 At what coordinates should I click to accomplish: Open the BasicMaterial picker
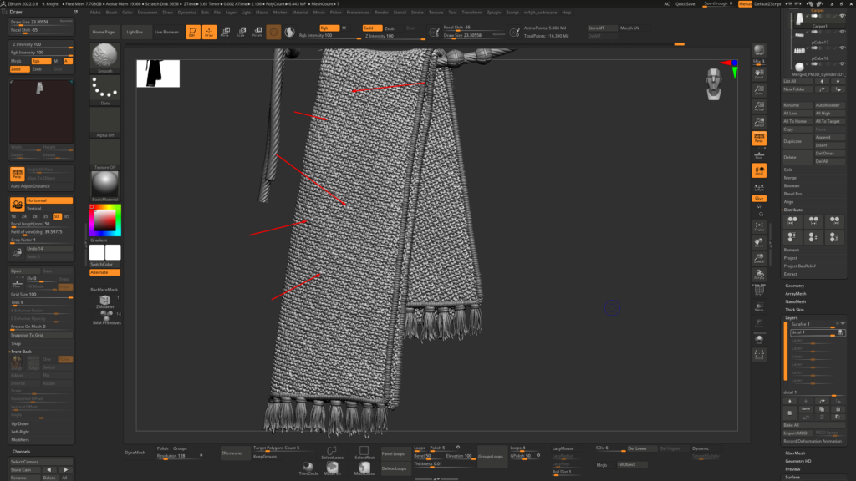[104, 184]
